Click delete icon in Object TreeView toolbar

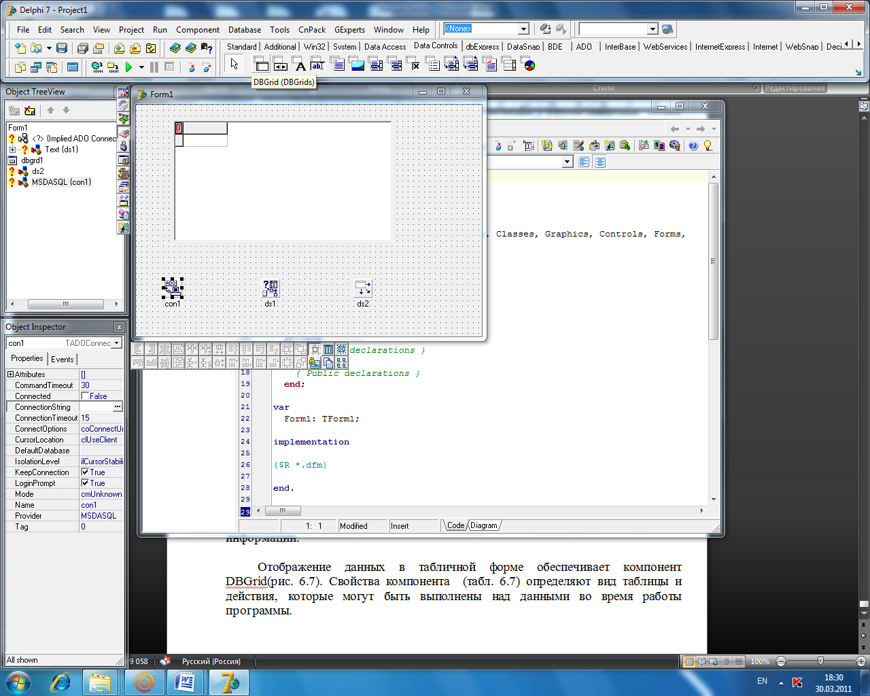click(29, 110)
